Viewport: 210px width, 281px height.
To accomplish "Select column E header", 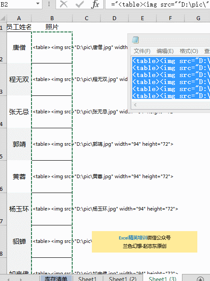I will 142,18.
